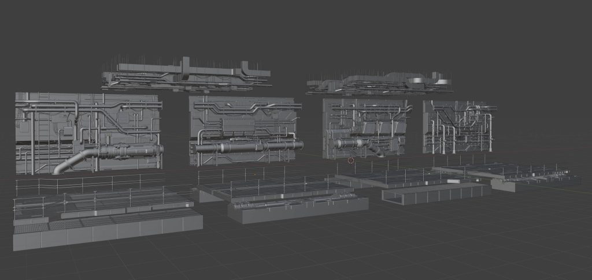This screenshot has height=280, width=592.
Task: Select the rightmost floor platform
Action: pos(520,172)
